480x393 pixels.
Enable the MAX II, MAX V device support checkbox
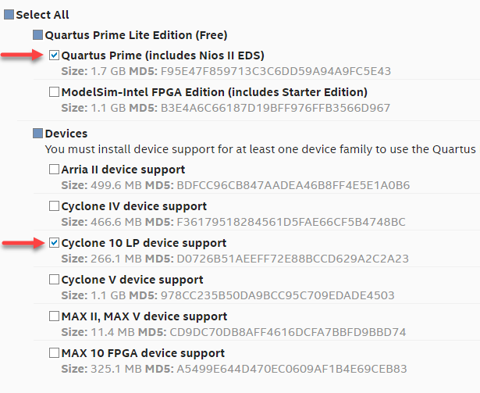tap(54, 317)
